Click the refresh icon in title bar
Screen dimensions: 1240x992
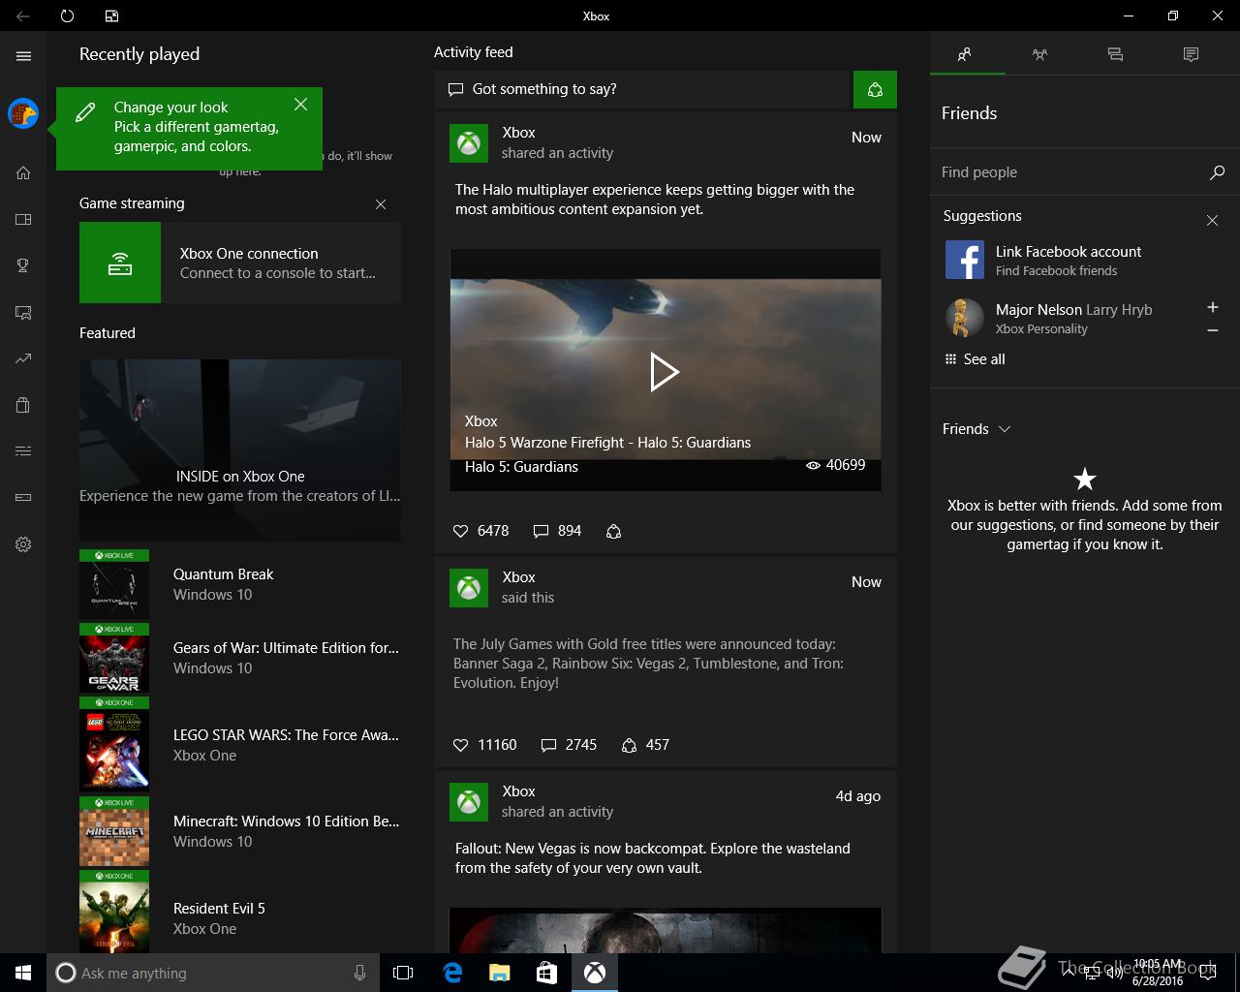pyautogui.click(x=67, y=15)
